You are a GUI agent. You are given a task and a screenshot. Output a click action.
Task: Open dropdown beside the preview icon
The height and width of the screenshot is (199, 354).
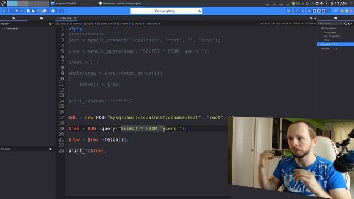[48, 11]
